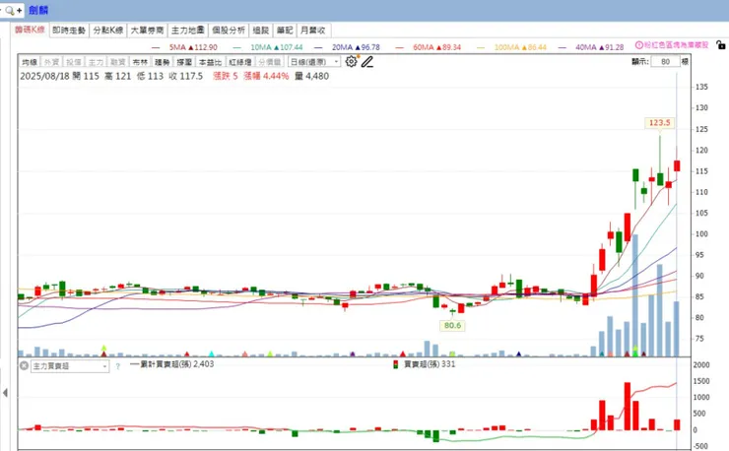
Task: Click the cyan triangle event marker
Action: [212, 354]
